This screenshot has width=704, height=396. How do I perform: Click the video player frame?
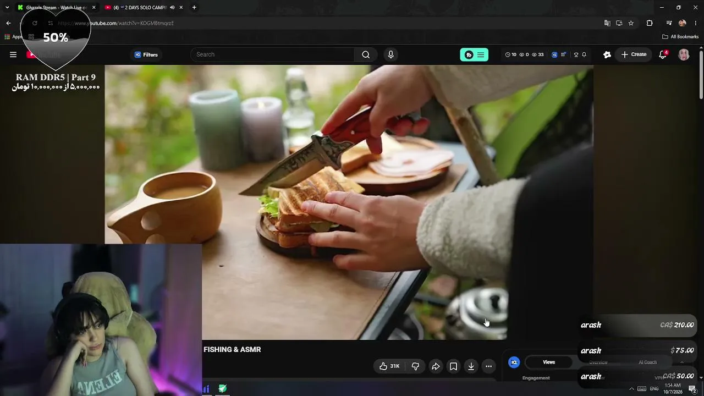349,202
